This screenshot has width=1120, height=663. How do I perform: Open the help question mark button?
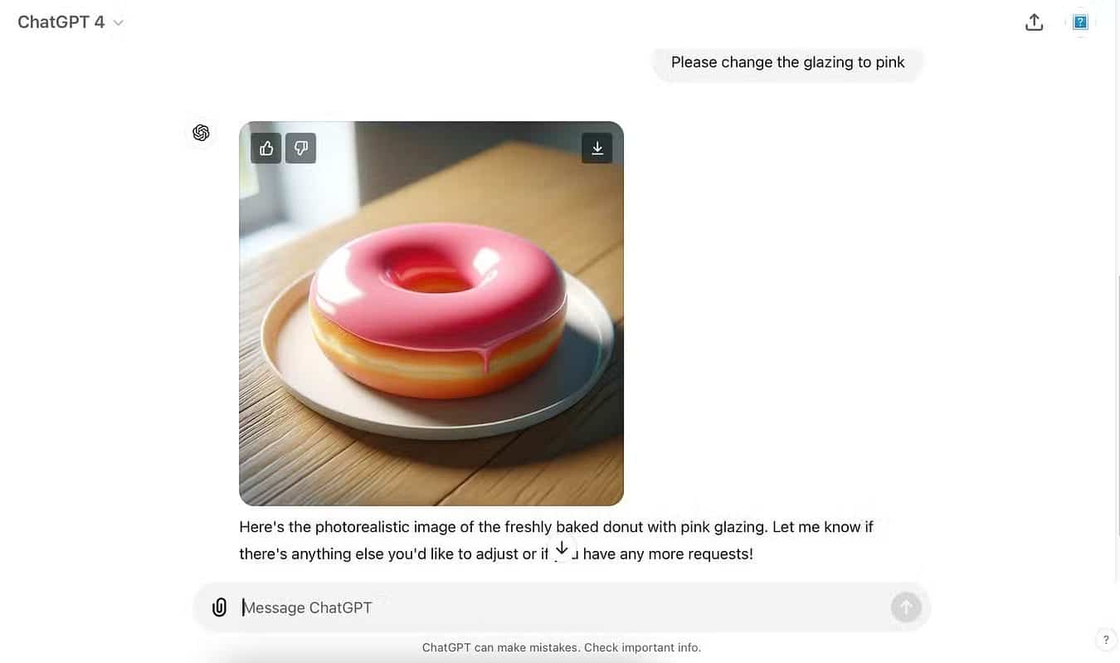pos(1106,640)
